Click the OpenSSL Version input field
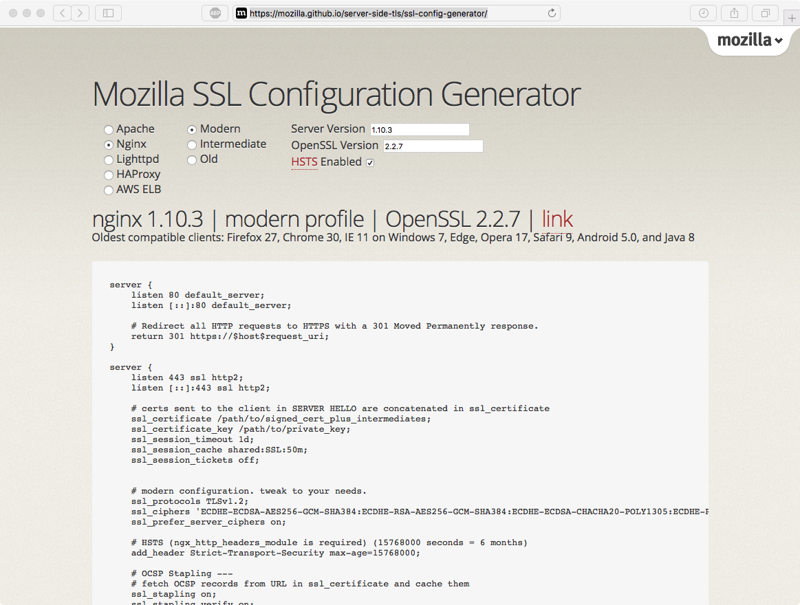 pos(433,145)
